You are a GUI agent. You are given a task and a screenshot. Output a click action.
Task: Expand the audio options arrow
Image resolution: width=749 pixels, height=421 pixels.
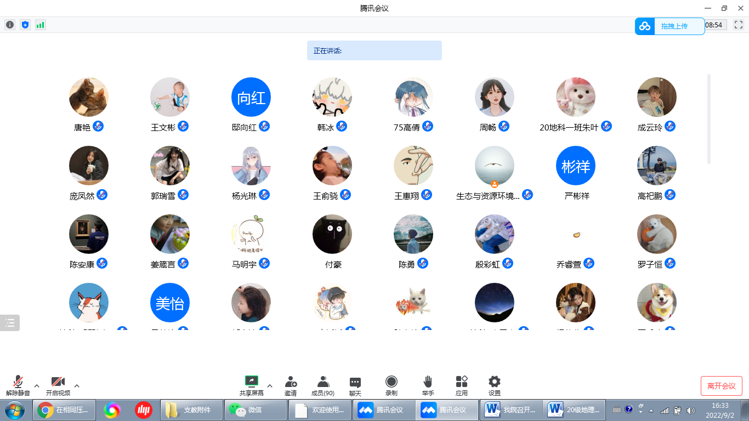point(37,386)
